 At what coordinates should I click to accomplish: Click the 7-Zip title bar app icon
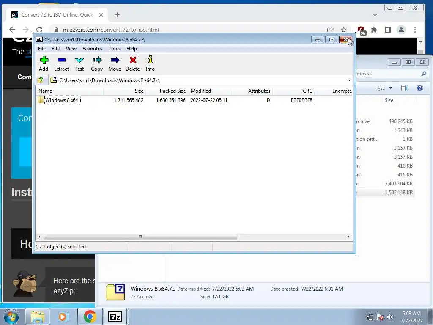coord(39,39)
